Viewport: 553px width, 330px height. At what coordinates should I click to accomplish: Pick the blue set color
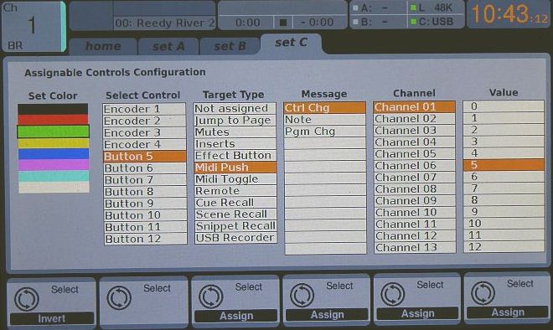[x=54, y=154]
